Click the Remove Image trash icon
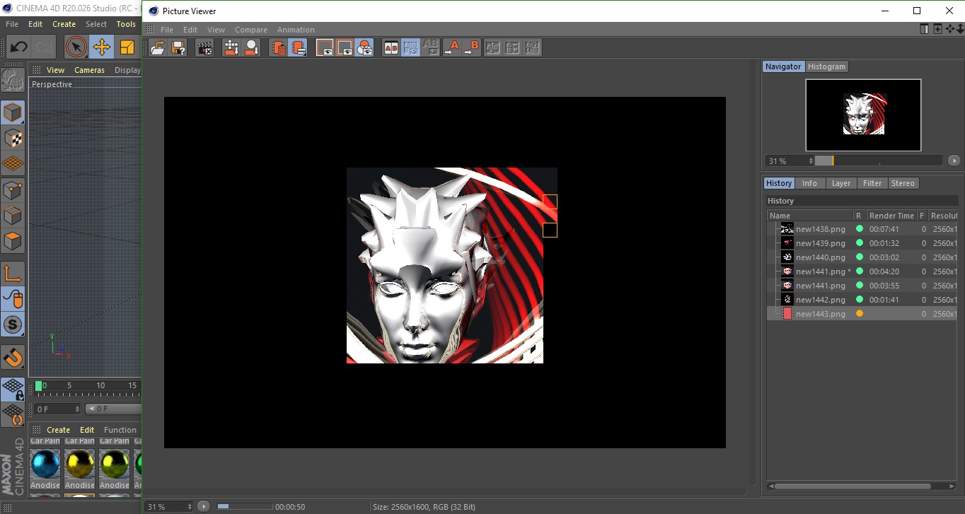The height and width of the screenshot is (514, 965). click(279, 48)
